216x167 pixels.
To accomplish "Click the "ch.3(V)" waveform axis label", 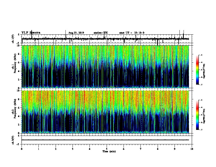I will click(x=13, y=140).
